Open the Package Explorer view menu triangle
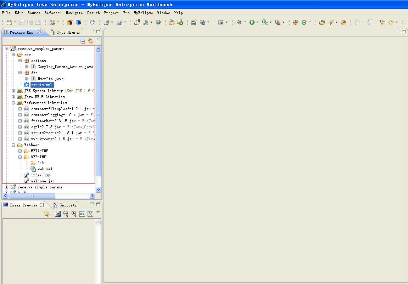The height and width of the screenshot is (284, 408). click(x=98, y=40)
